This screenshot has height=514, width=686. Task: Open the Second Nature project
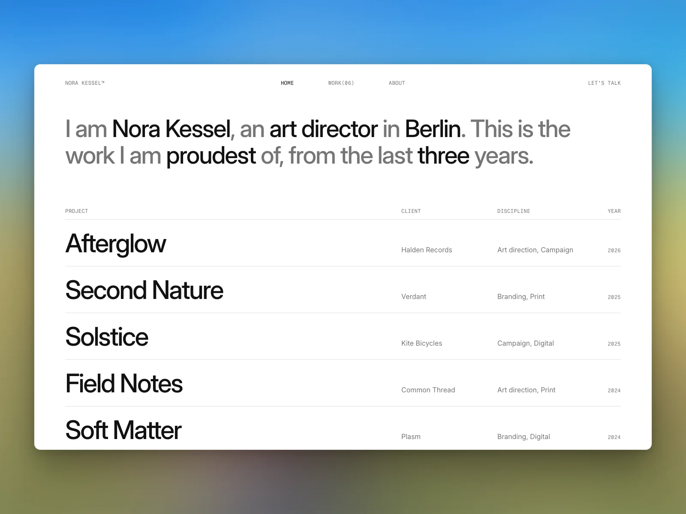click(144, 290)
